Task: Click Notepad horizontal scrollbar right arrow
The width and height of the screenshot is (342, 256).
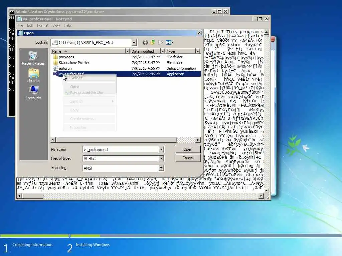Action: 261,196
